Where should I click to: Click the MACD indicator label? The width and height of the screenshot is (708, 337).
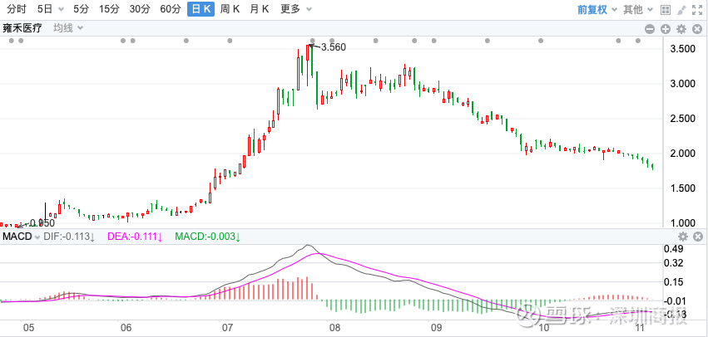click(17, 237)
